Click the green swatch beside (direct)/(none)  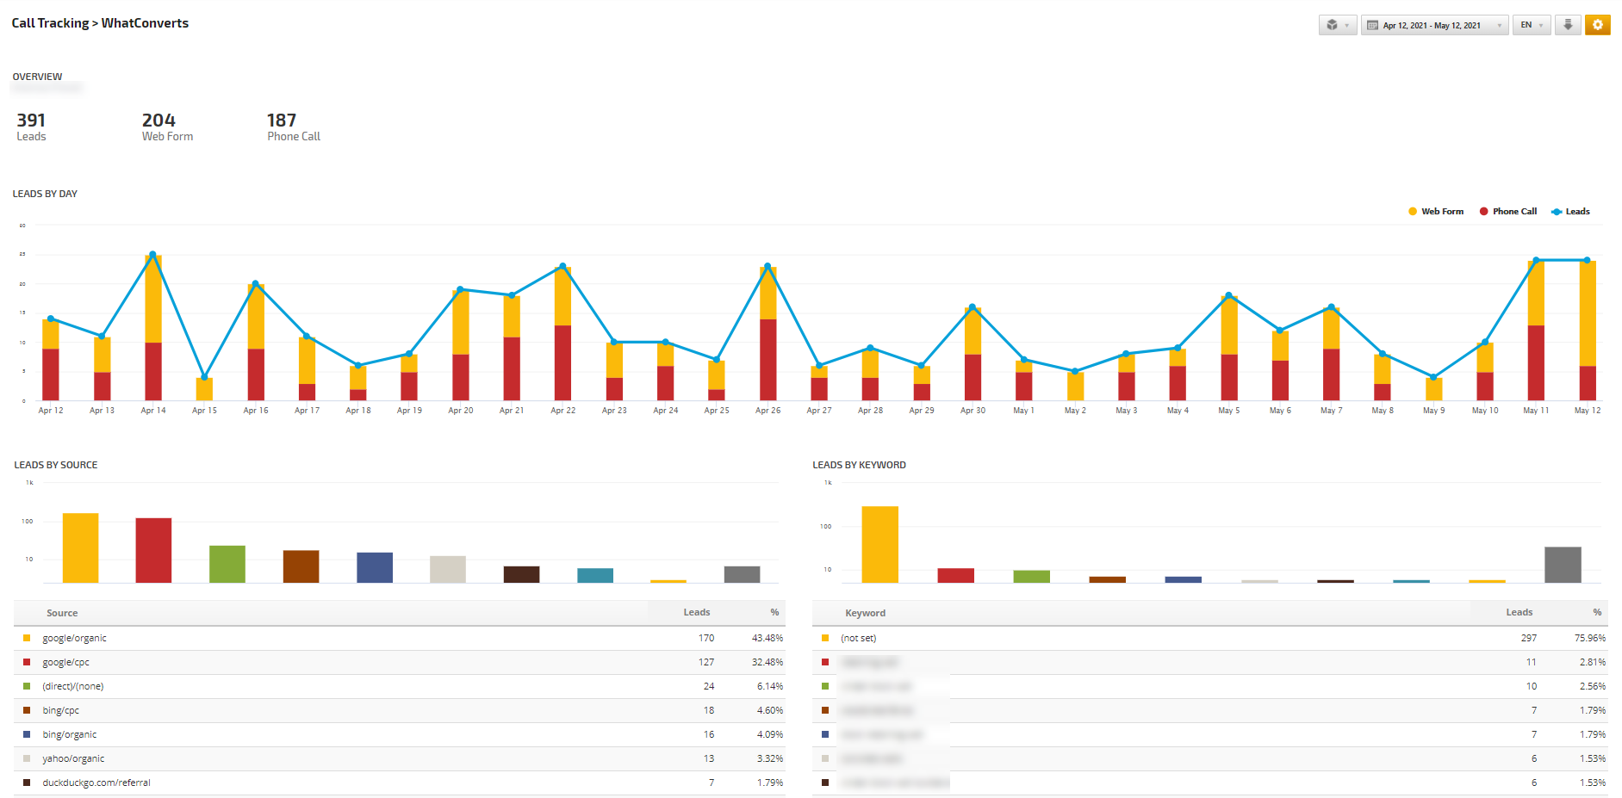[x=27, y=686]
